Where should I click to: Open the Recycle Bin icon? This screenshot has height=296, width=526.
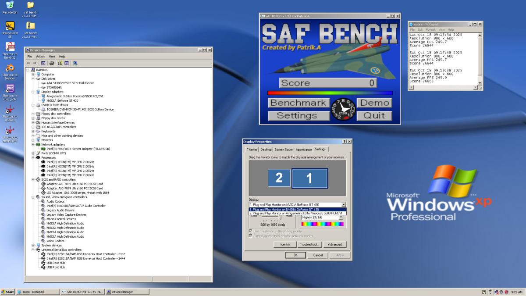tap(10, 5)
